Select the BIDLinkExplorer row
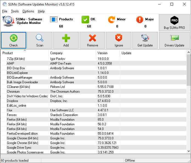This screenshot has height=163, width=191. coord(94,73)
